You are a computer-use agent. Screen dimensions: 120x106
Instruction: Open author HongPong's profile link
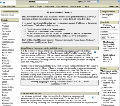[x=43, y=82]
